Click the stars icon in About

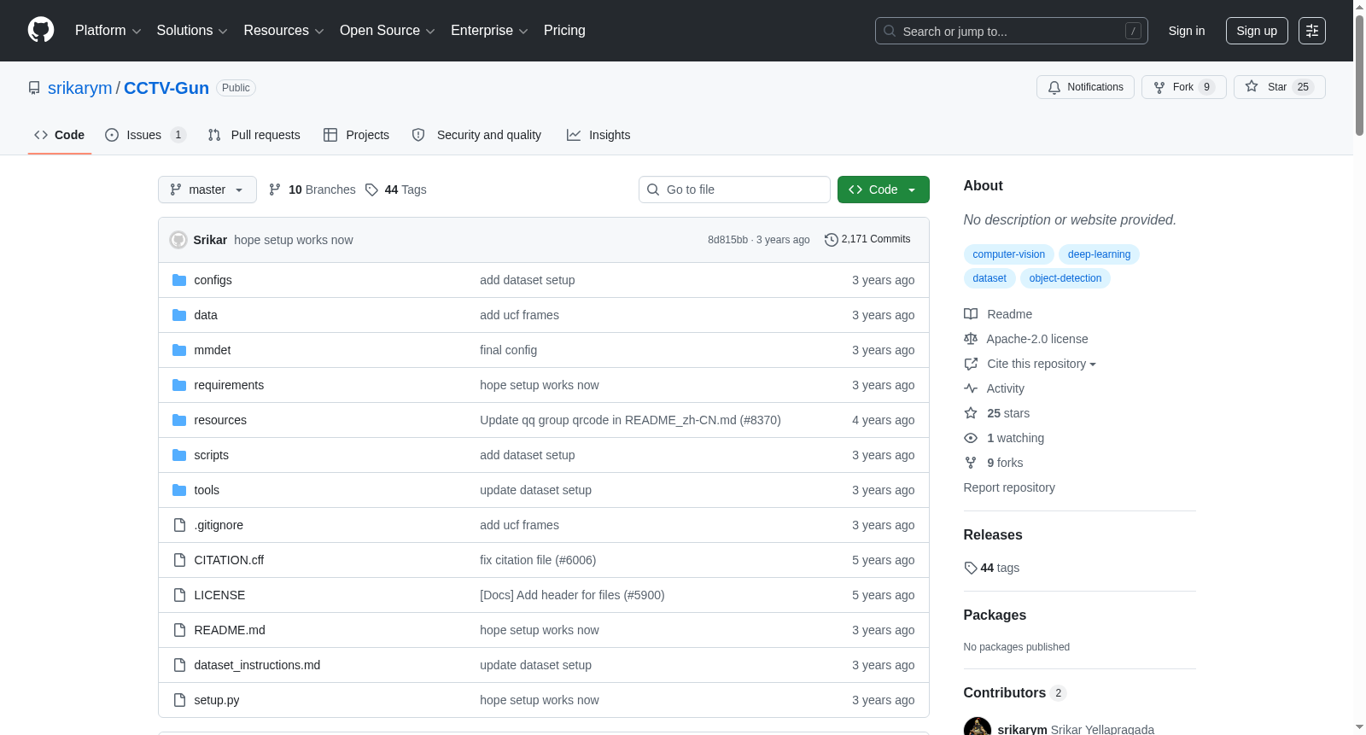coord(971,413)
